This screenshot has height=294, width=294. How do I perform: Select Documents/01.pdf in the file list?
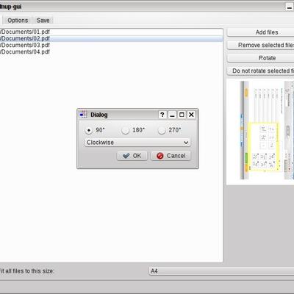point(111,32)
